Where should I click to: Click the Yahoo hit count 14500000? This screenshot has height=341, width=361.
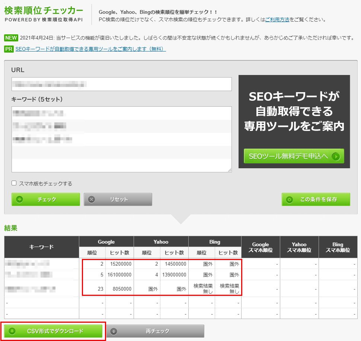(175, 264)
